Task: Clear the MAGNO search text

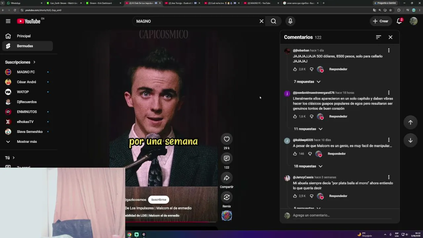Action: (x=261, y=21)
